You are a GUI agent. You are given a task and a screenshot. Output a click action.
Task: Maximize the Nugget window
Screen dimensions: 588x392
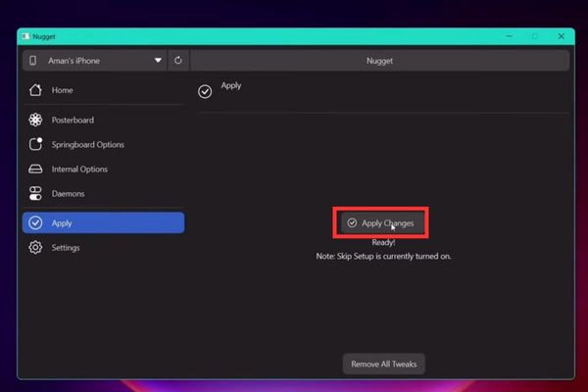534,35
